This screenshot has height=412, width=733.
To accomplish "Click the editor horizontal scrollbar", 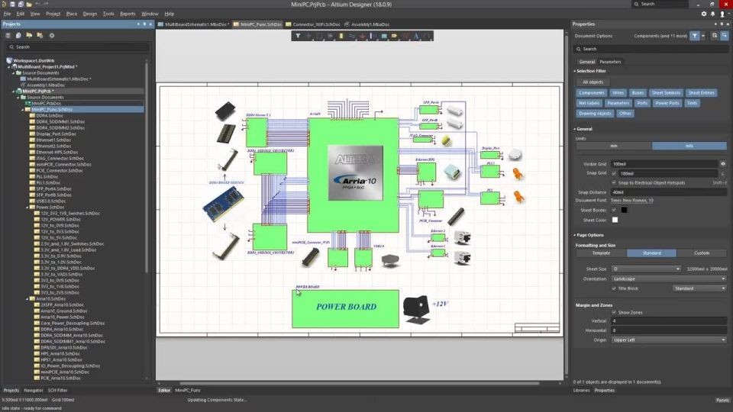I will (359, 384).
